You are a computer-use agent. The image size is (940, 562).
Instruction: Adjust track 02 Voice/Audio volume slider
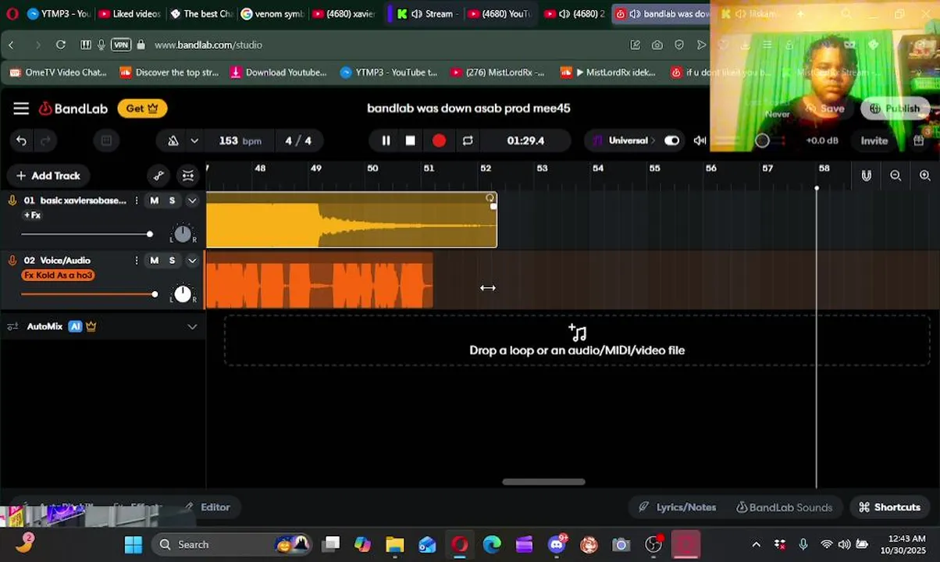click(x=89, y=294)
